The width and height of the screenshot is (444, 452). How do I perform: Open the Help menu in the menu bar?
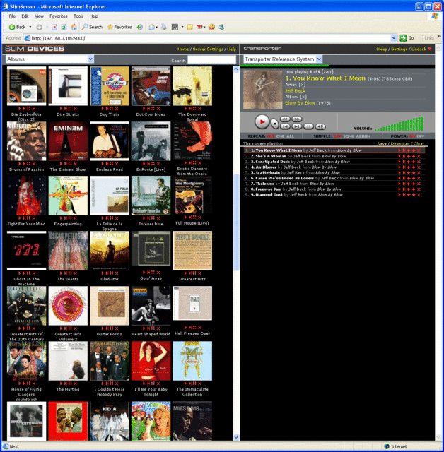[94, 16]
